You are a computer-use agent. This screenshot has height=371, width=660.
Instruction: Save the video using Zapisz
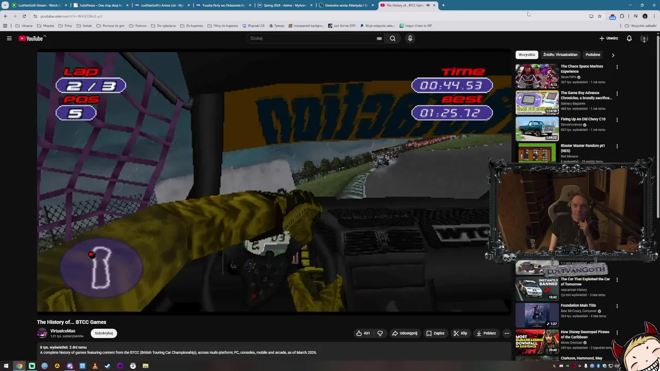(435, 333)
